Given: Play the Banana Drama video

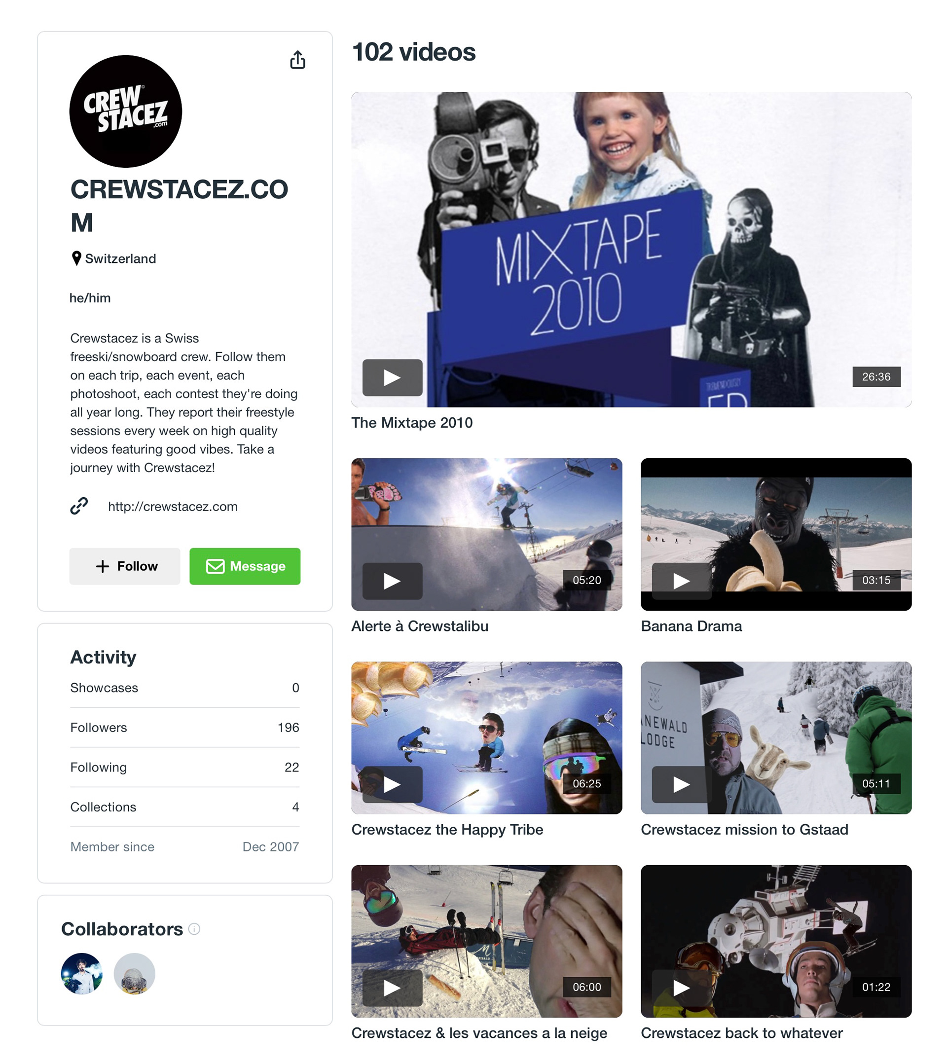Looking at the screenshot, I should pos(682,581).
